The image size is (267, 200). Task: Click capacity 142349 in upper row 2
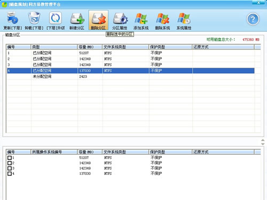tap(85, 59)
